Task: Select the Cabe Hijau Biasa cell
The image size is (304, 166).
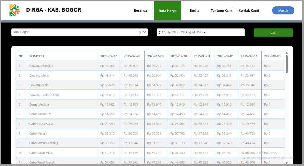Action: point(62,124)
